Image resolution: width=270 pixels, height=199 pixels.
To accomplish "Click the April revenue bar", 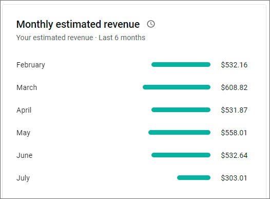I will pyautogui.click(x=181, y=110).
